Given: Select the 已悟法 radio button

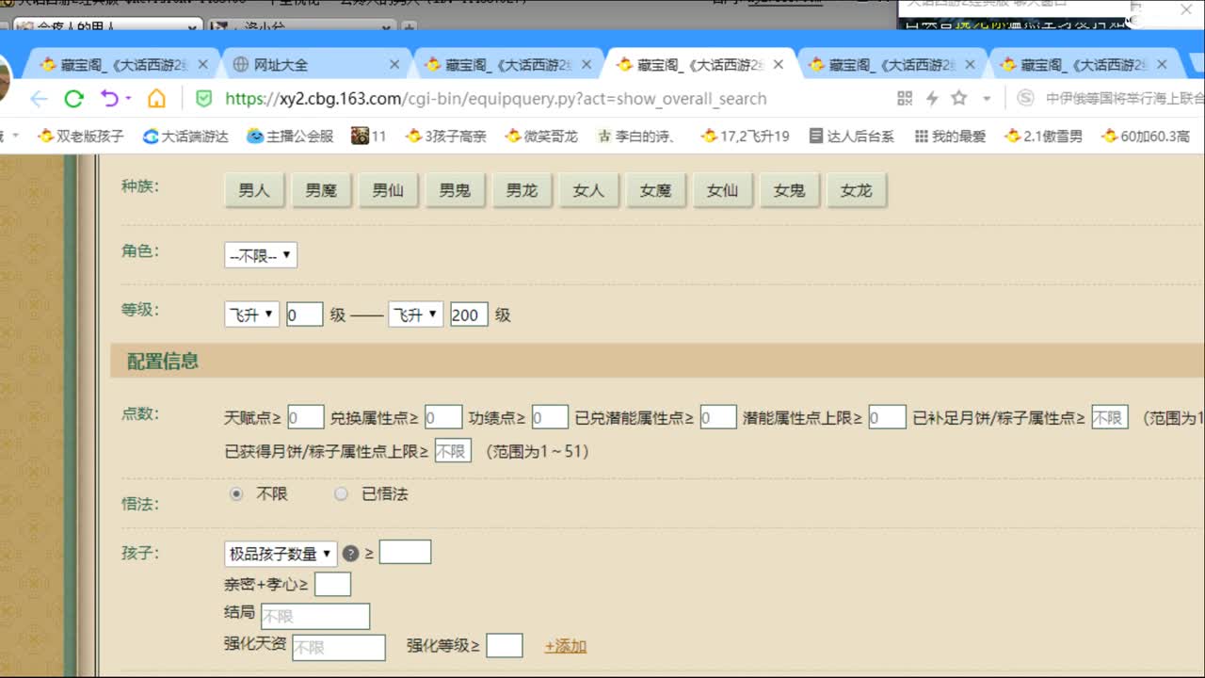Looking at the screenshot, I should [341, 493].
